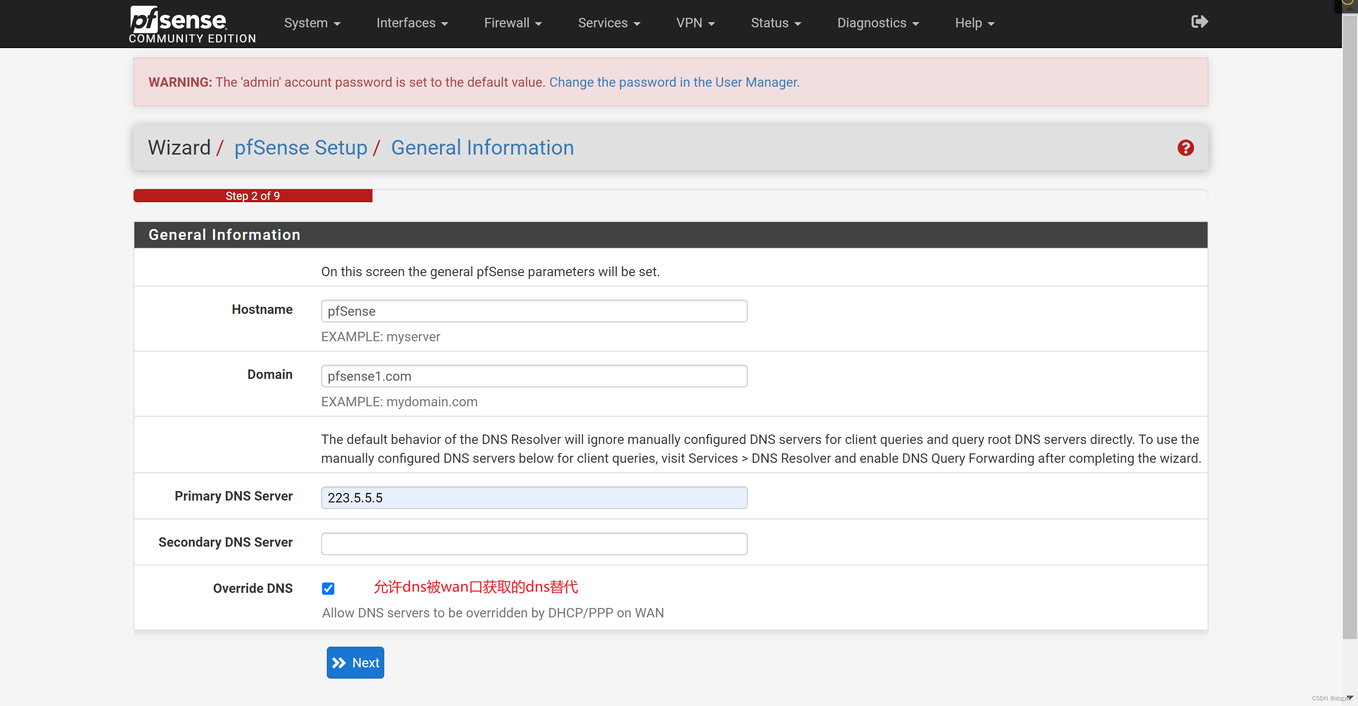
Task: Click the Step 2 of 9 progress bar
Action: click(x=253, y=196)
